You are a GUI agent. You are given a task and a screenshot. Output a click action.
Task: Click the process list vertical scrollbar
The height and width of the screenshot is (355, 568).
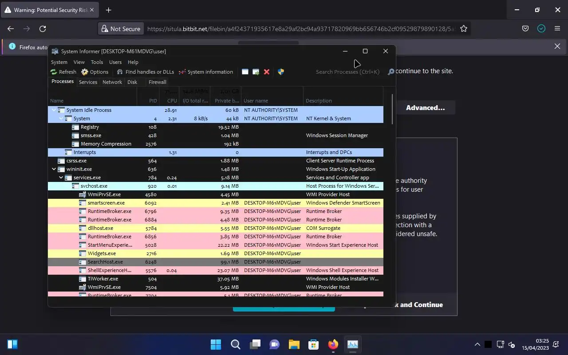(392, 109)
